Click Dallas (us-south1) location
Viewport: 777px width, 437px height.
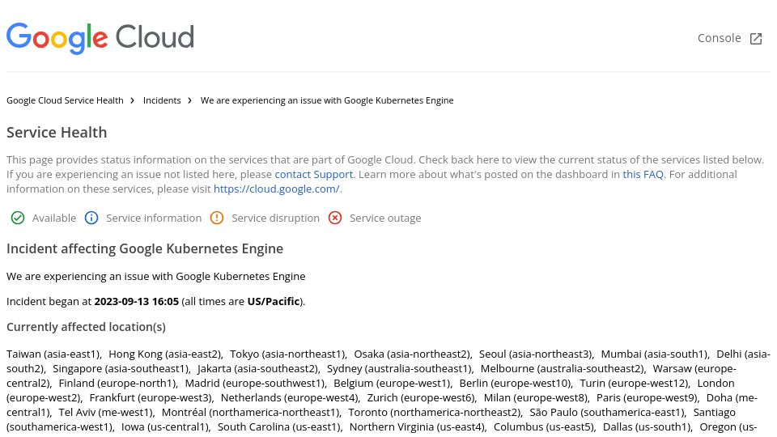coord(647,426)
